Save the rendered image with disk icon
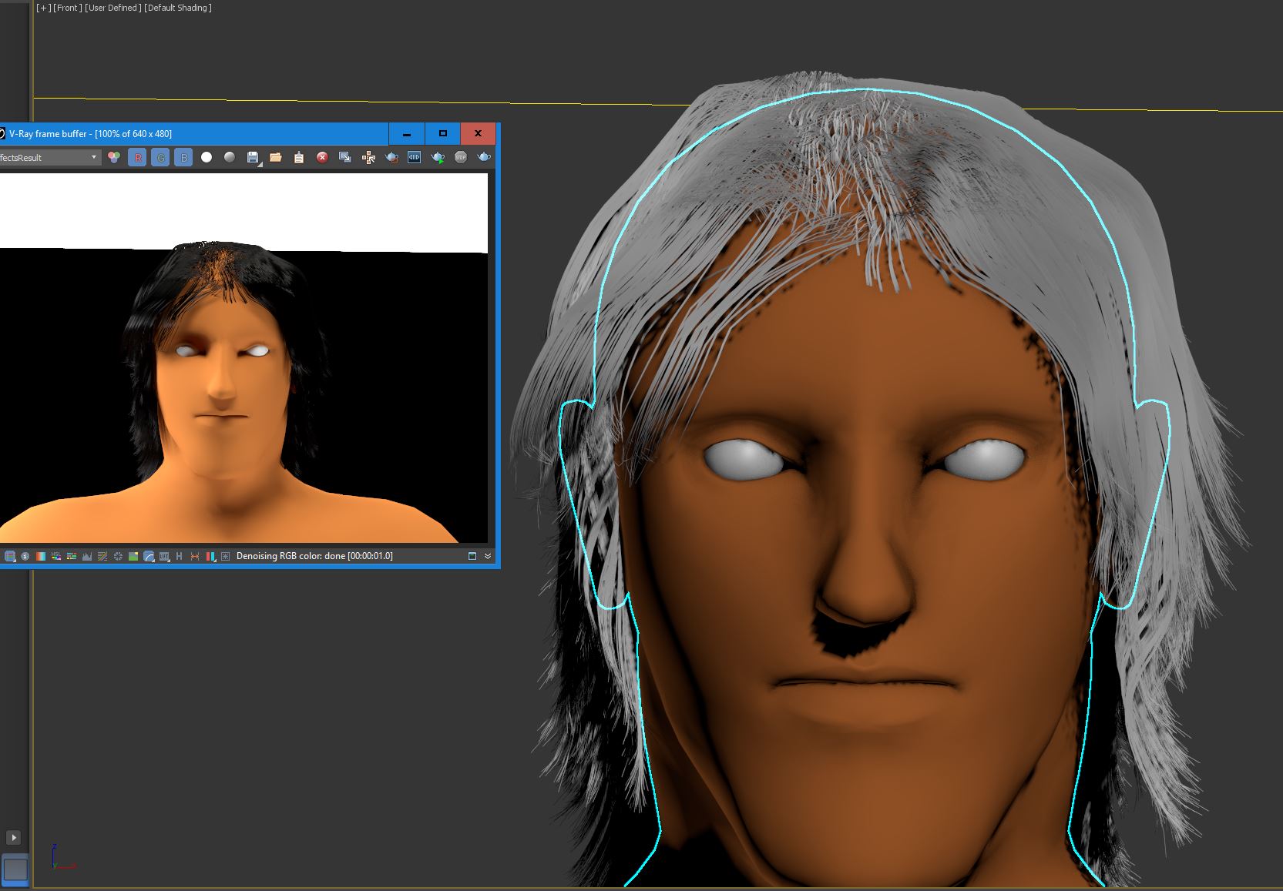This screenshot has width=1283, height=891. 253,157
